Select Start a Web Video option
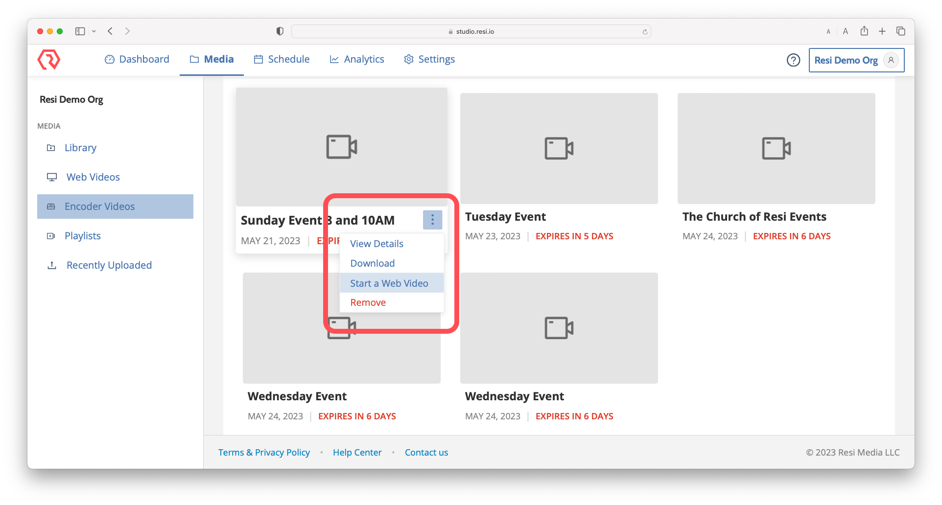The height and width of the screenshot is (505, 942). pyautogui.click(x=389, y=283)
